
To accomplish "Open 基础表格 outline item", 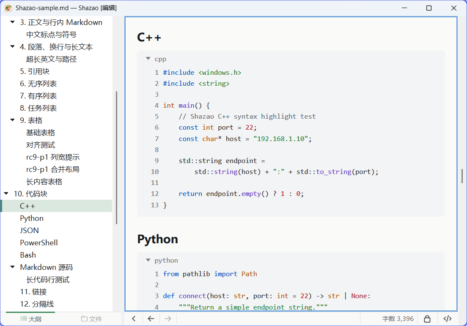I will [x=41, y=133].
